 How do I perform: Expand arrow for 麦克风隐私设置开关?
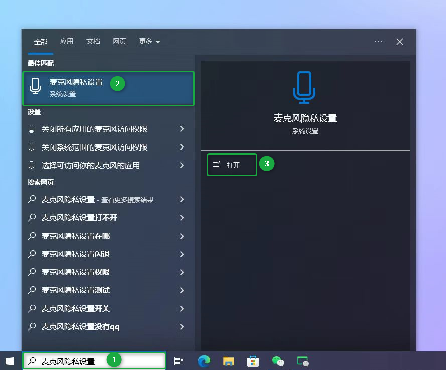182,309
